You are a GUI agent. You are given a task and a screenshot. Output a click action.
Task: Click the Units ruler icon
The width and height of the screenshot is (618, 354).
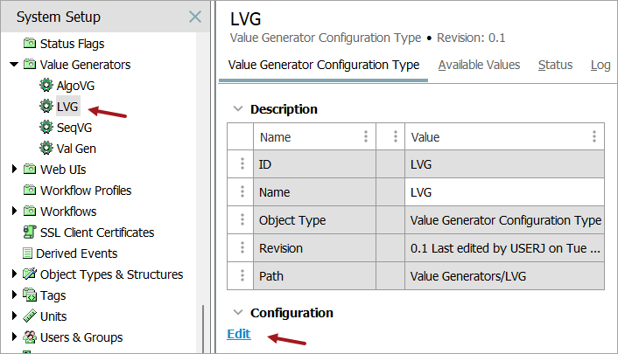[30, 316]
